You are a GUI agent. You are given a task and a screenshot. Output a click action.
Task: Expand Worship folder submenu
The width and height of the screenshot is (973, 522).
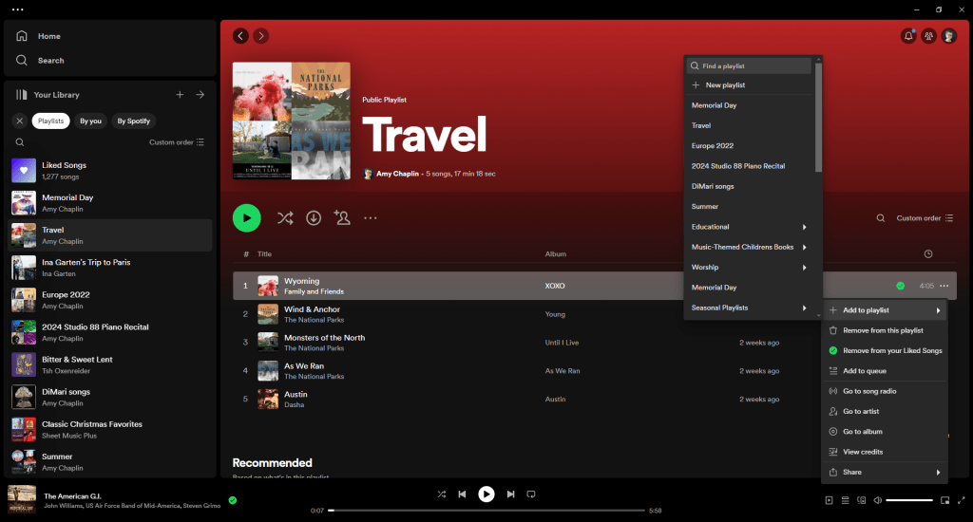click(749, 268)
